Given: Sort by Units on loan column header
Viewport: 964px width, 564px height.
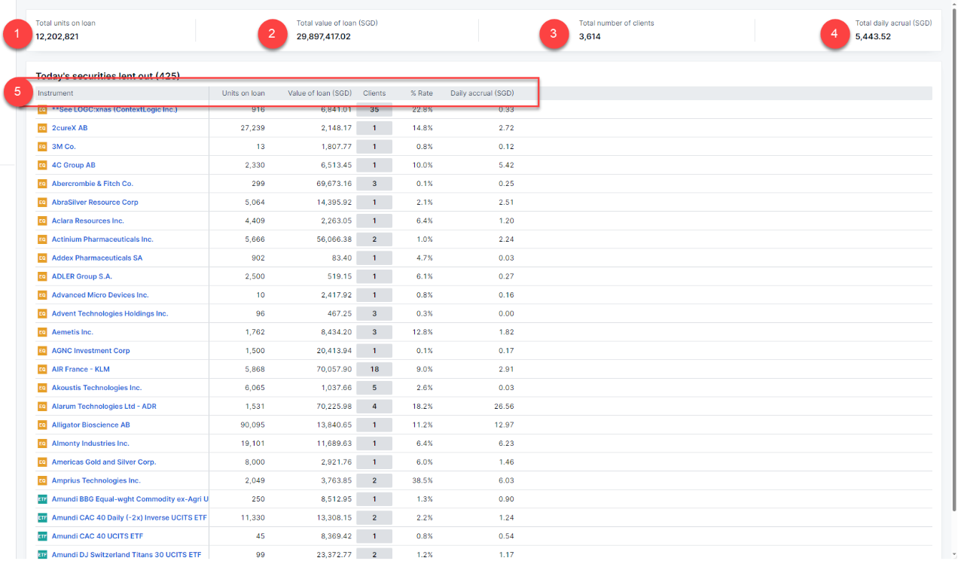Looking at the screenshot, I should click(x=243, y=93).
